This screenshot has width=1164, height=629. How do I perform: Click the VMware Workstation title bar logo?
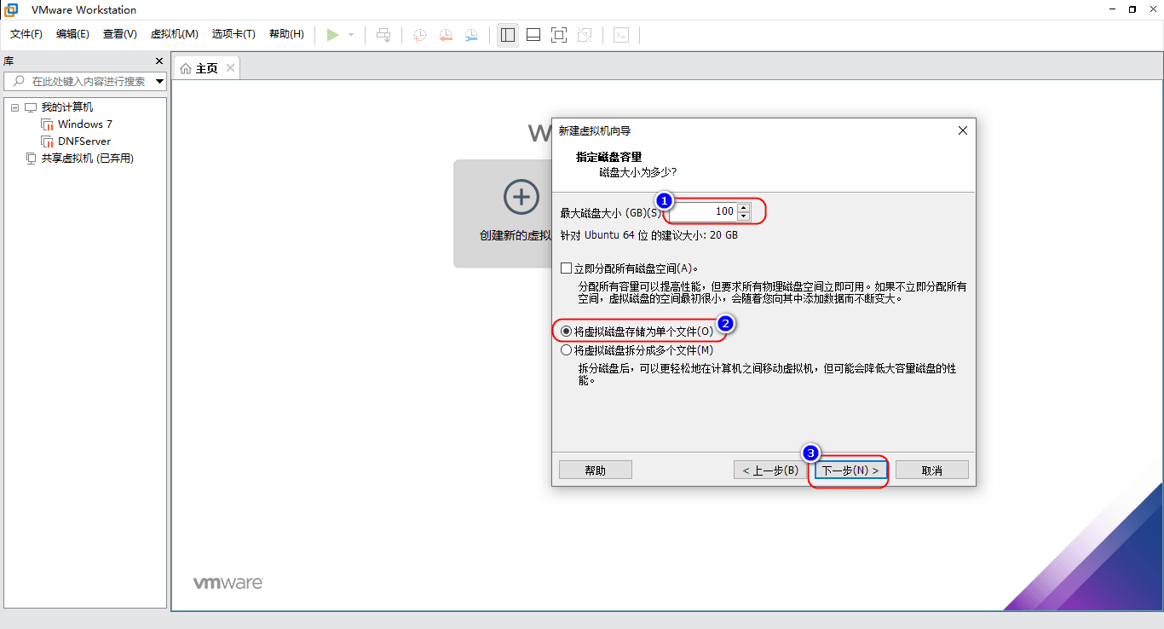coord(12,9)
